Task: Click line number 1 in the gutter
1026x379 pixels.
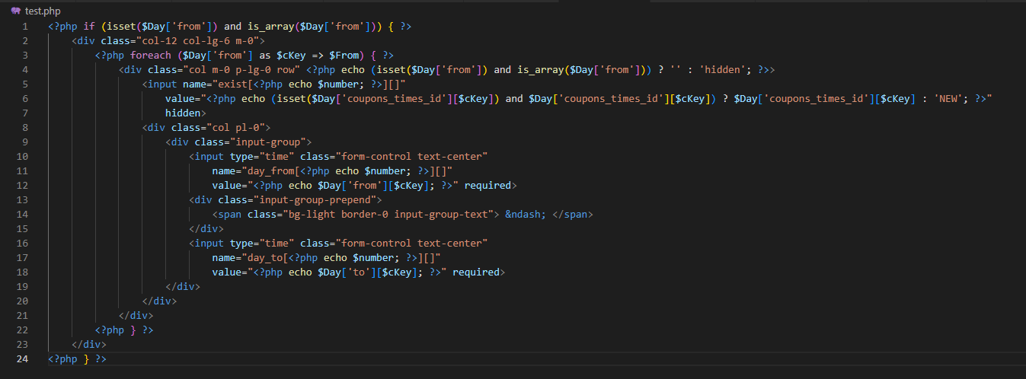Action: click(x=25, y=27)
